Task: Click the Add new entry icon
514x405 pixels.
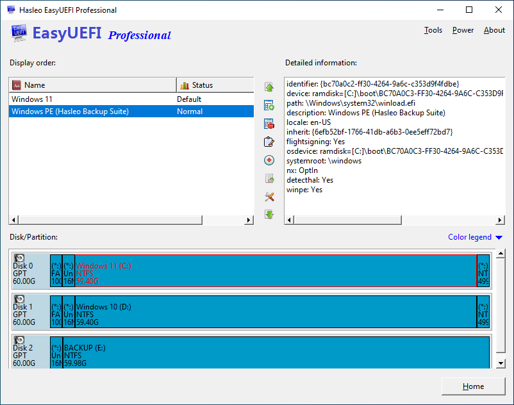Action: (x=269, y=106)
